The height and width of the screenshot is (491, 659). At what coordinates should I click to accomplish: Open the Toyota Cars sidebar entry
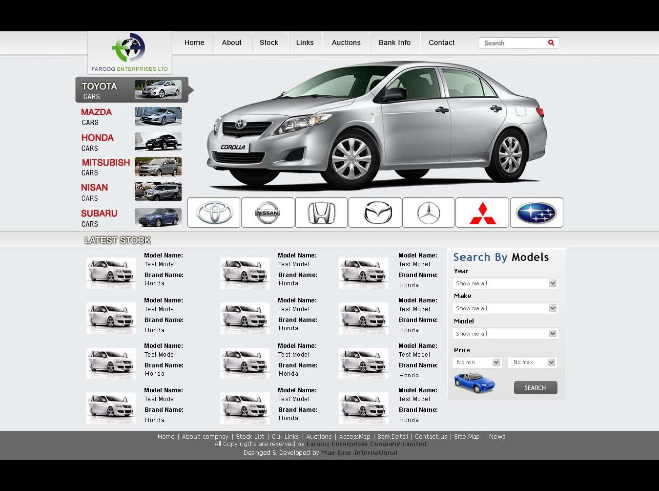pyautogui.click(x=132, y=90)
